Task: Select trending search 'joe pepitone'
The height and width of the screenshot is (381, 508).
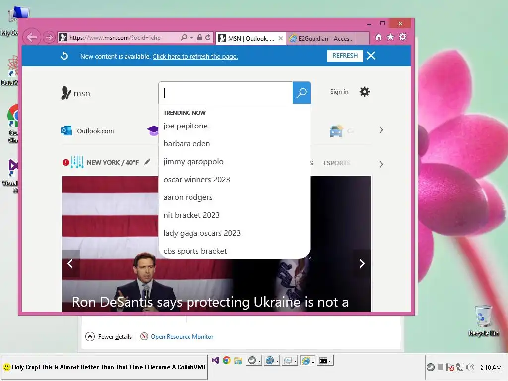Action: pos(186,126)
